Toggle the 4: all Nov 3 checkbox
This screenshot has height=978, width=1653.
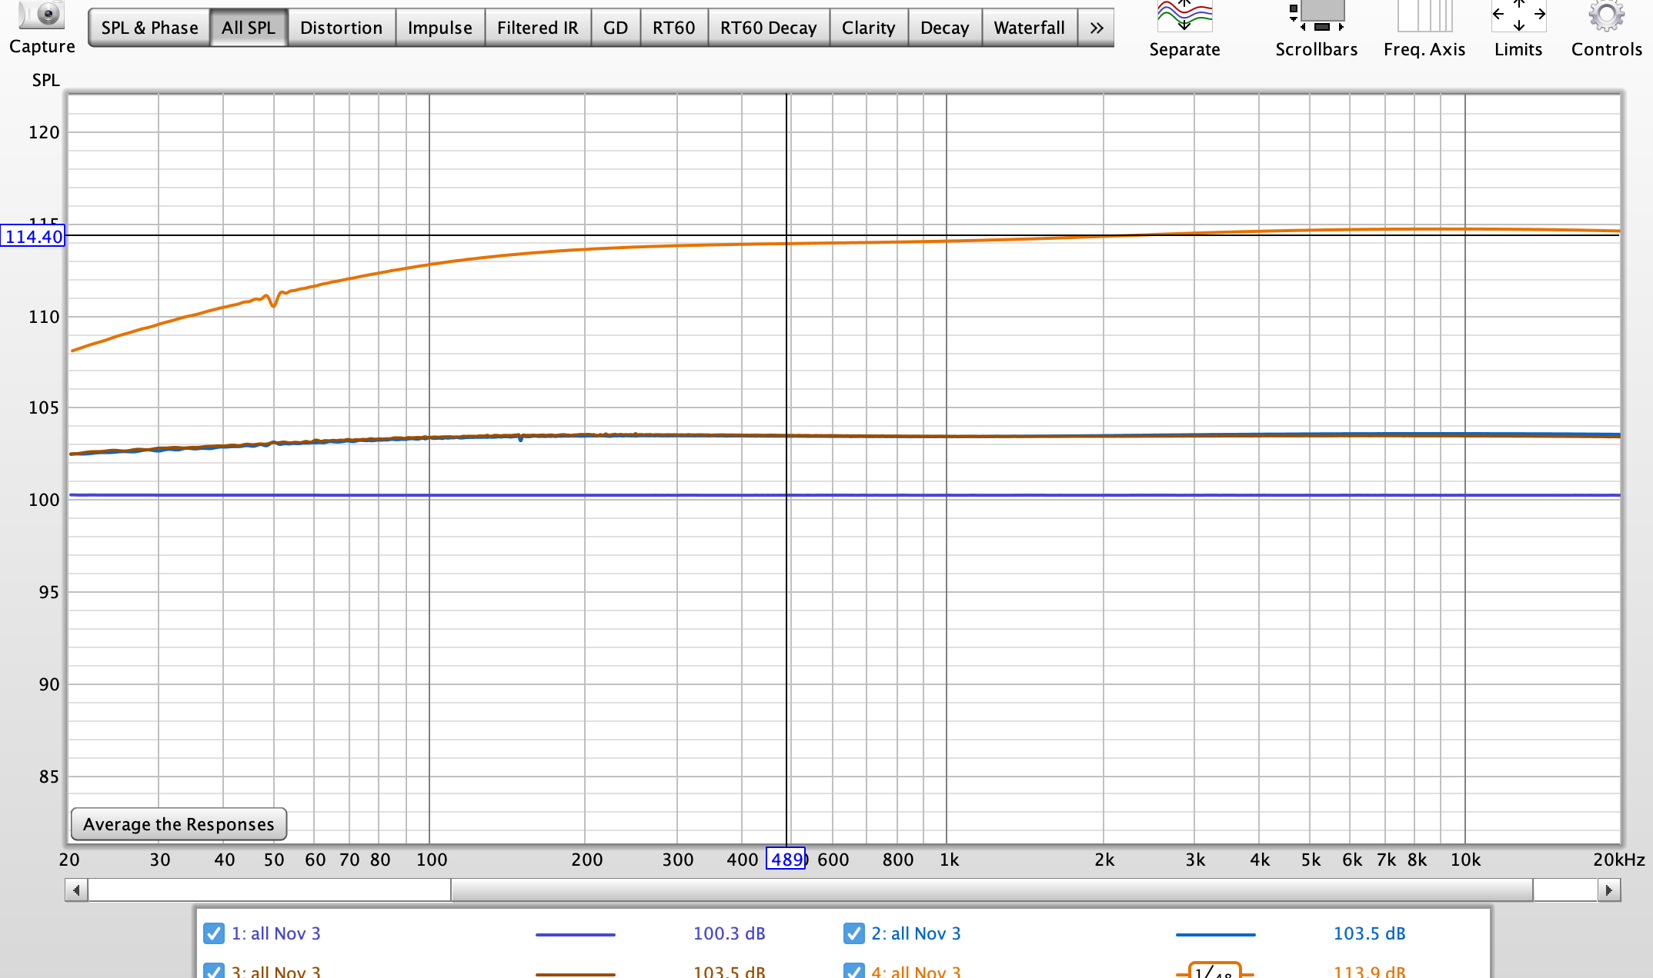pyautogui.click(x=853, y=971)
